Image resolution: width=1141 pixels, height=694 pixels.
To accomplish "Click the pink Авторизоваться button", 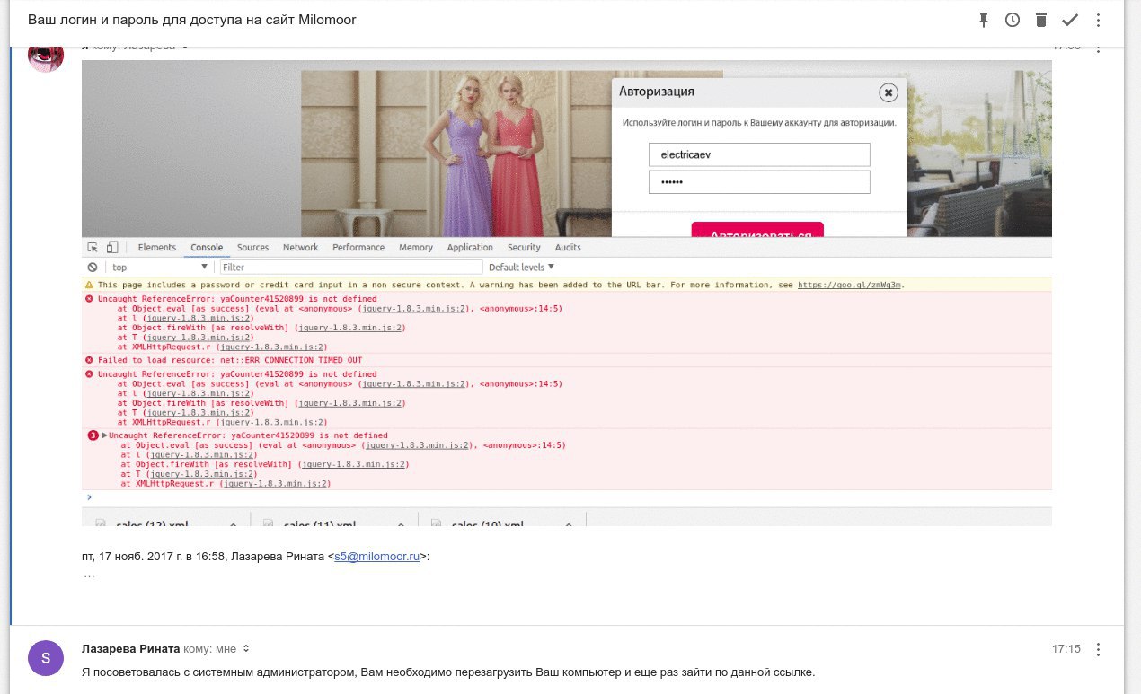I will point(757,230).
